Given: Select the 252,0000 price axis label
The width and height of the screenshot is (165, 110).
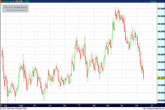Looking at the screenshot, I should [x=161, y=9].
